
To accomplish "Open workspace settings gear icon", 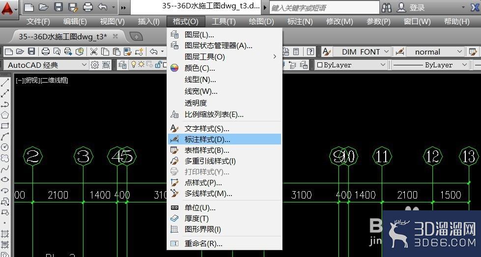I will (x=95, y=65).
